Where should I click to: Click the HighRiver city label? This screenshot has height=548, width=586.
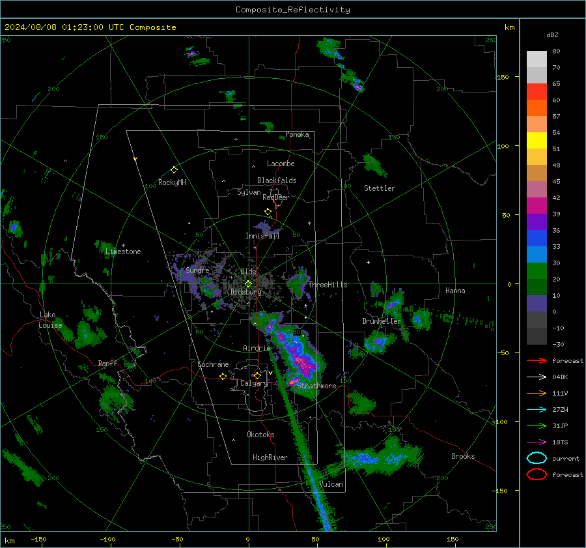pyautogui.click(x=270, y=457)
